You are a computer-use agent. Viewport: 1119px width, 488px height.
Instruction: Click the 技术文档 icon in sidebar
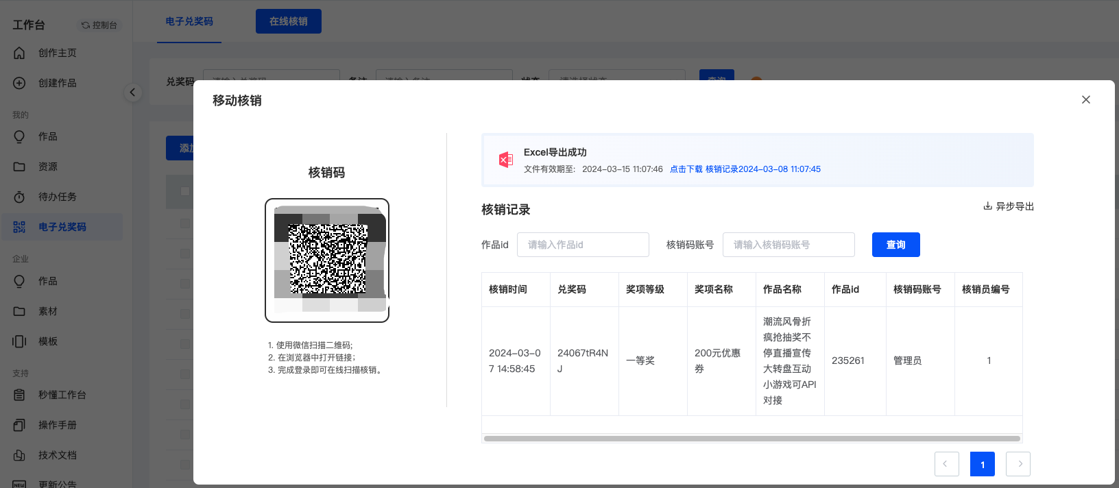(x=19, y=455)
